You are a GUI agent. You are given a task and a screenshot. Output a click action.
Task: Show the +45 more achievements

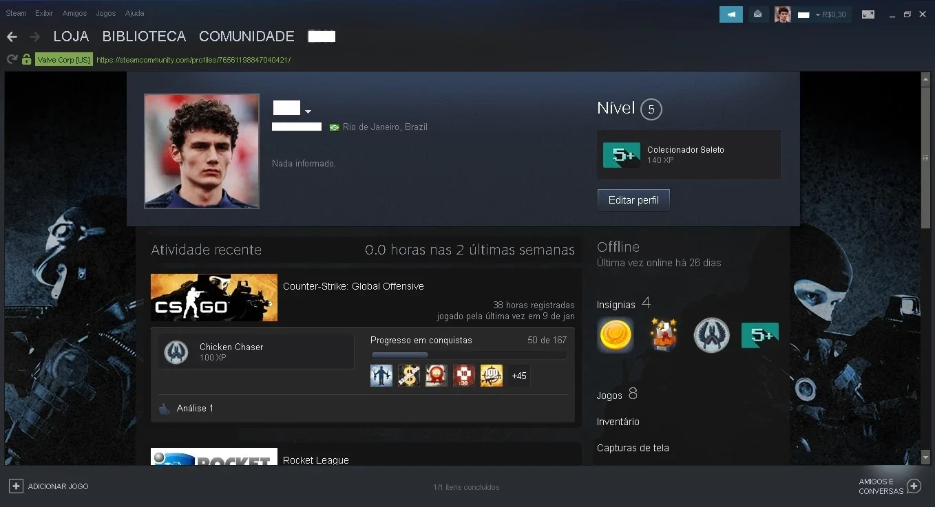519,376
